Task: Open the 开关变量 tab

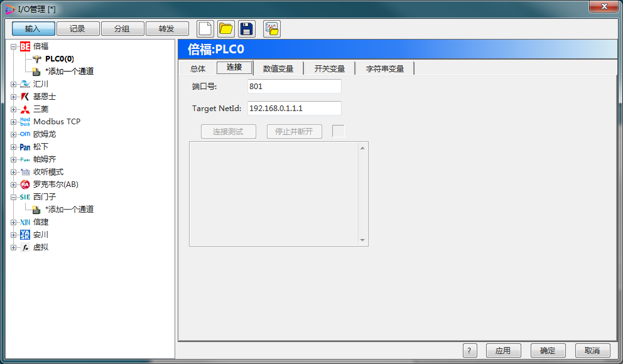Action: (329, 68)
